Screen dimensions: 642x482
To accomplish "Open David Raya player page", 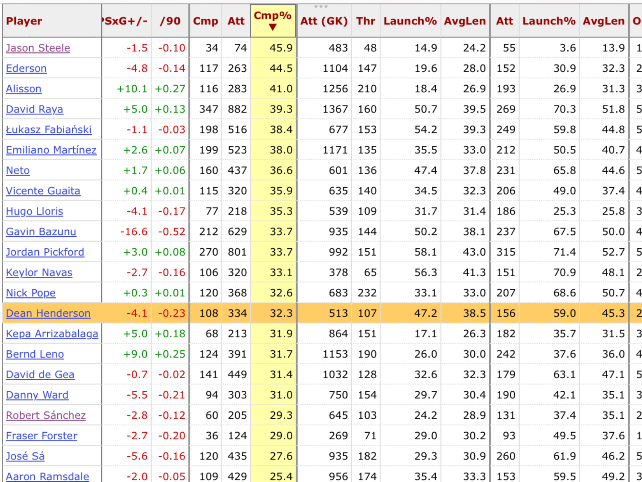I will tap(34, 109).
